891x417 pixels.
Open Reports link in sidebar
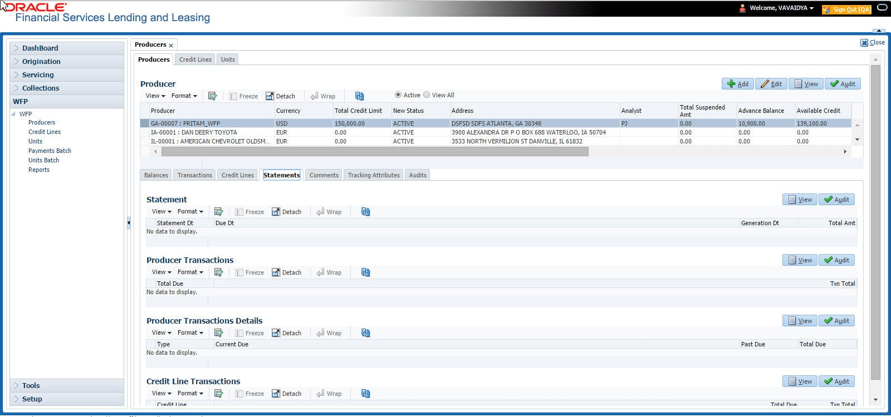(x=39, y=170)
